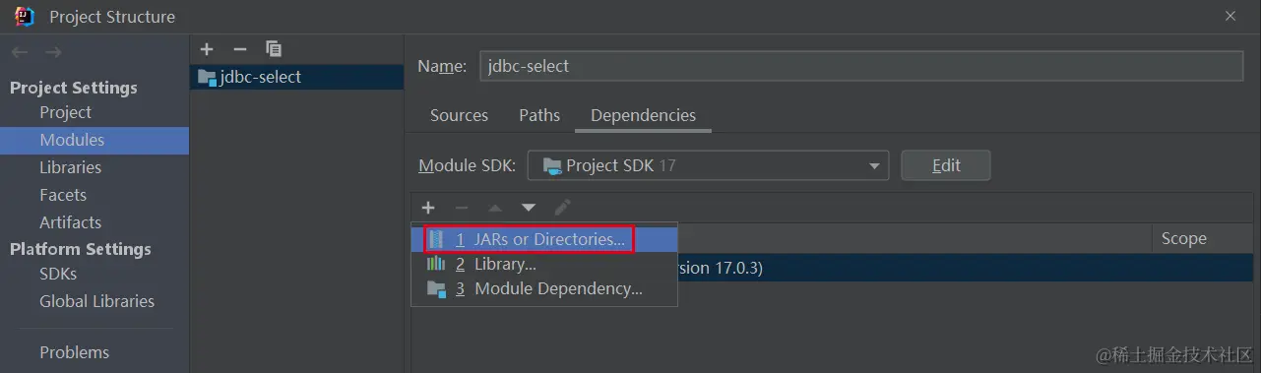Click the module Name input field

[861, 66]
